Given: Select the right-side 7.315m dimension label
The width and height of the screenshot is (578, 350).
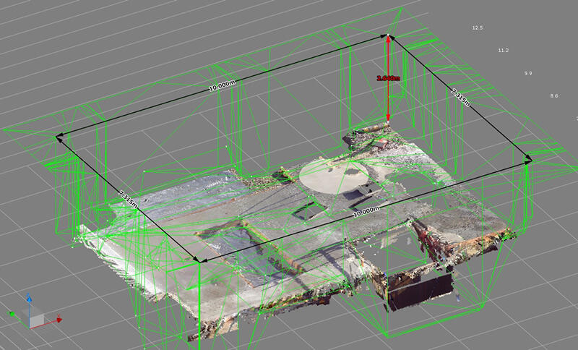Looking at the screenshot, I should pos(460,98).
